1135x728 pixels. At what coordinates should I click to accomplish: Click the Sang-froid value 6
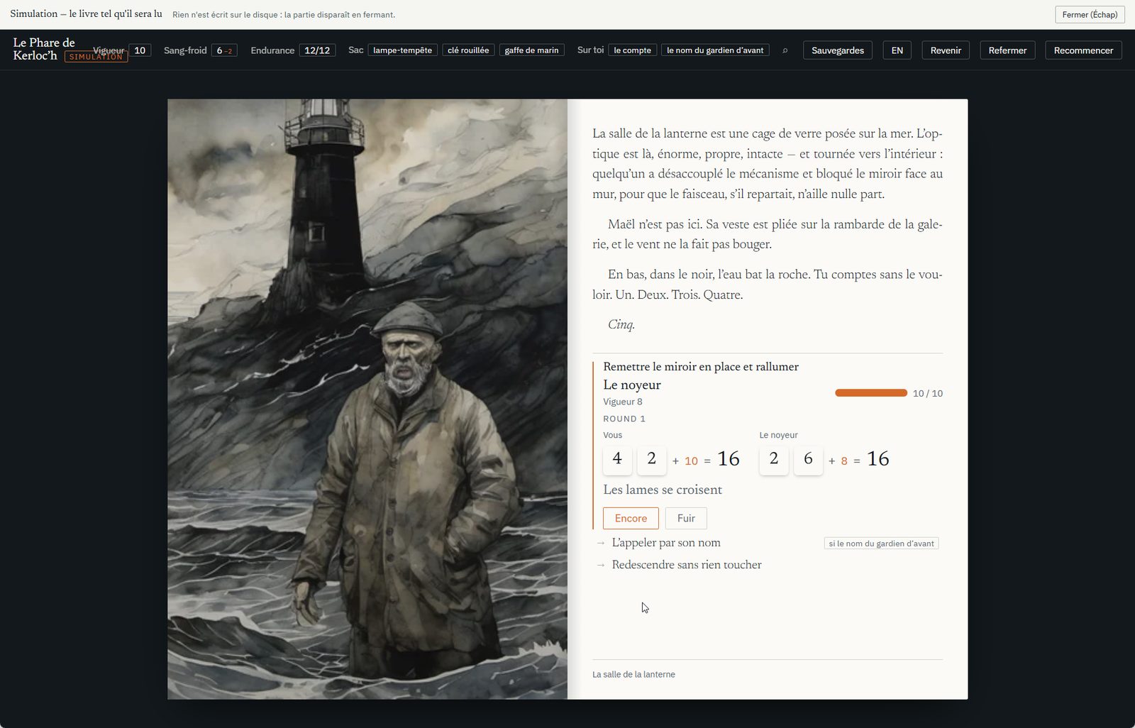tap(224, 50)
